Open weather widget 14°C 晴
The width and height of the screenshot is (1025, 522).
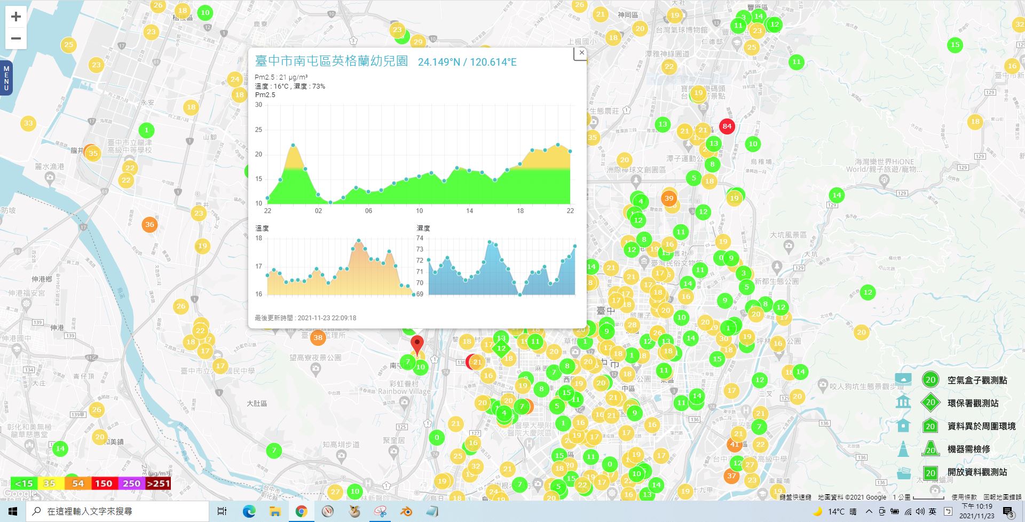click(x=834, y=511)
